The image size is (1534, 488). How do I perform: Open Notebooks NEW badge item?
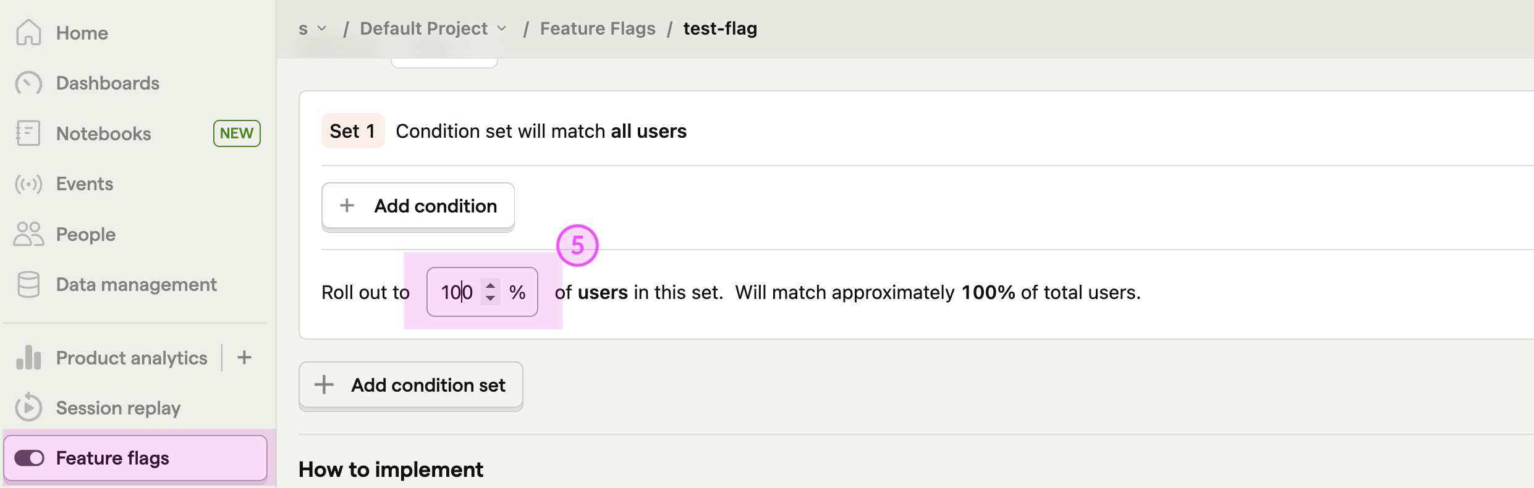point(237,133)
